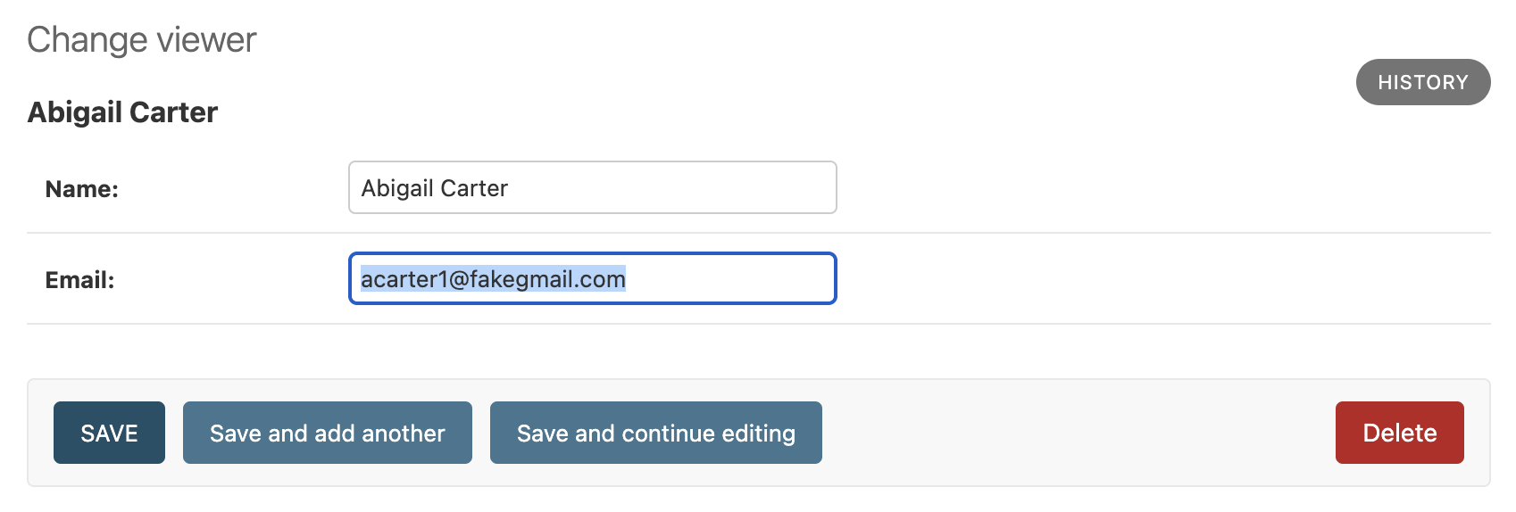
Task: Click "acarter1" at the start of the email
Action: [x=404, y=279]
